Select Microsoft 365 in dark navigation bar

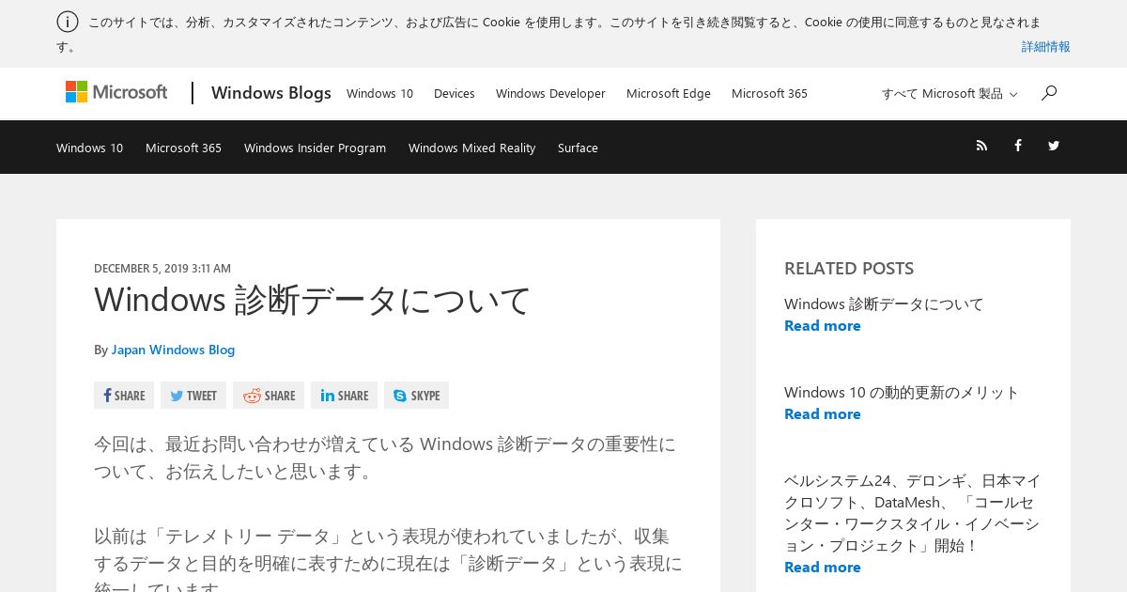tap(183, 148)
